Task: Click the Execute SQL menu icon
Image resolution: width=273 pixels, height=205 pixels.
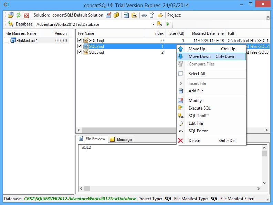Action: coord(180,108)
